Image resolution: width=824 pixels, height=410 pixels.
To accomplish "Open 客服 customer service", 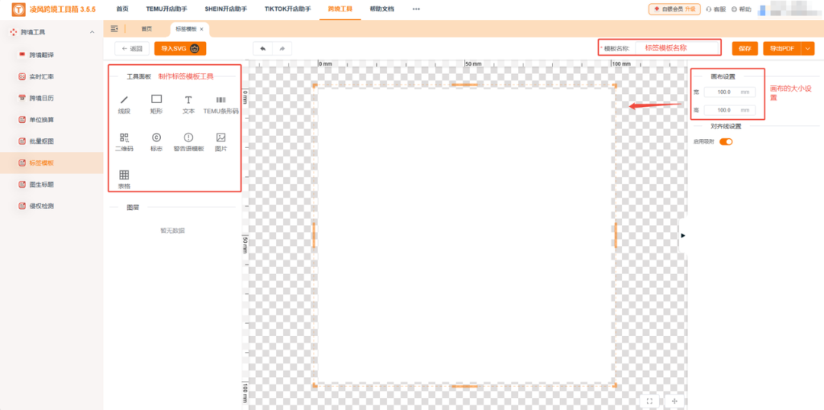I will pyautogui.click(x=716, y=9).
